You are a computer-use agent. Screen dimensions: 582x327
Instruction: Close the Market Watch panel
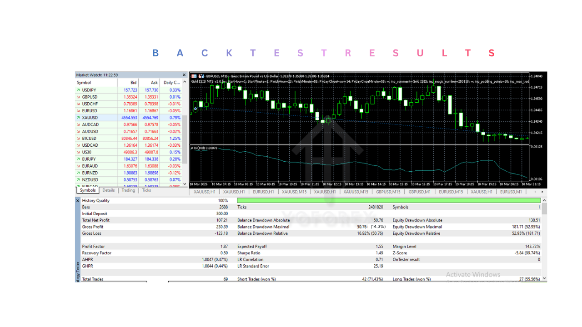(x=184, y=75)
